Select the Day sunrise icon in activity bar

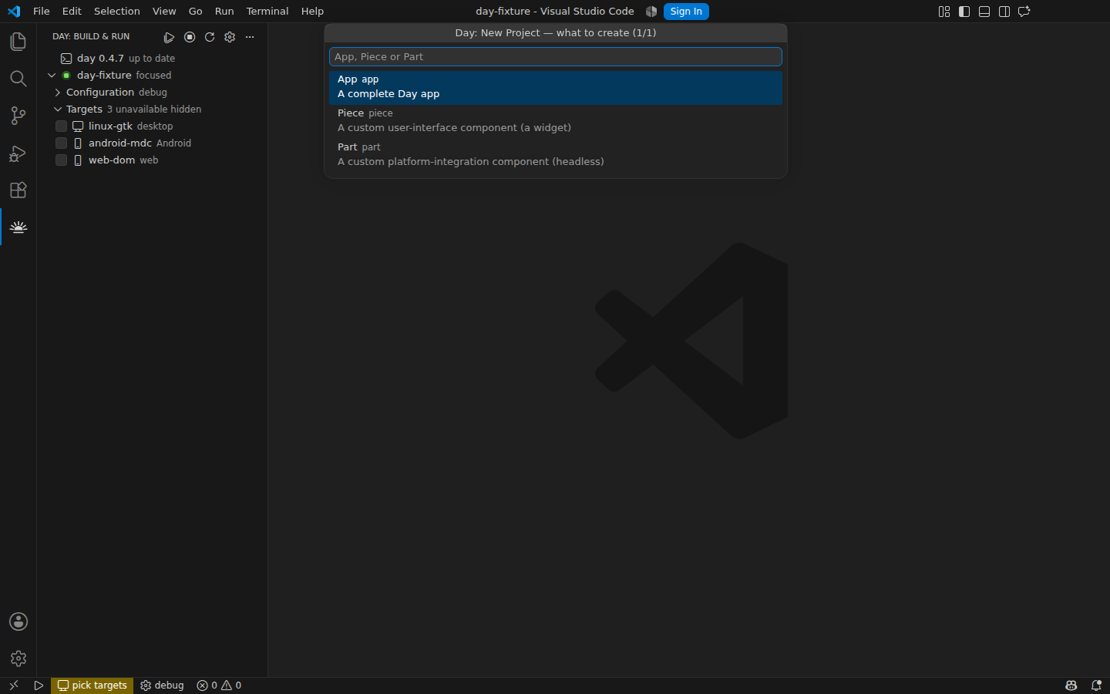(x=18, y=227)
